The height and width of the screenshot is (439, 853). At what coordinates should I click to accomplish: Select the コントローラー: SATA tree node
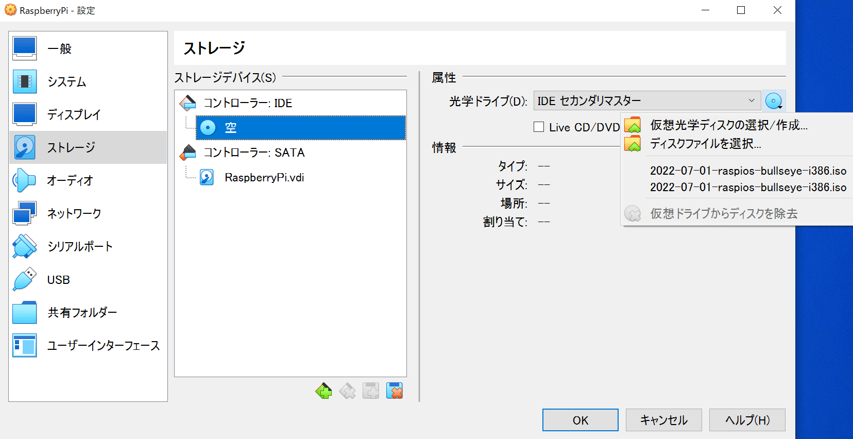click(253, 153)
